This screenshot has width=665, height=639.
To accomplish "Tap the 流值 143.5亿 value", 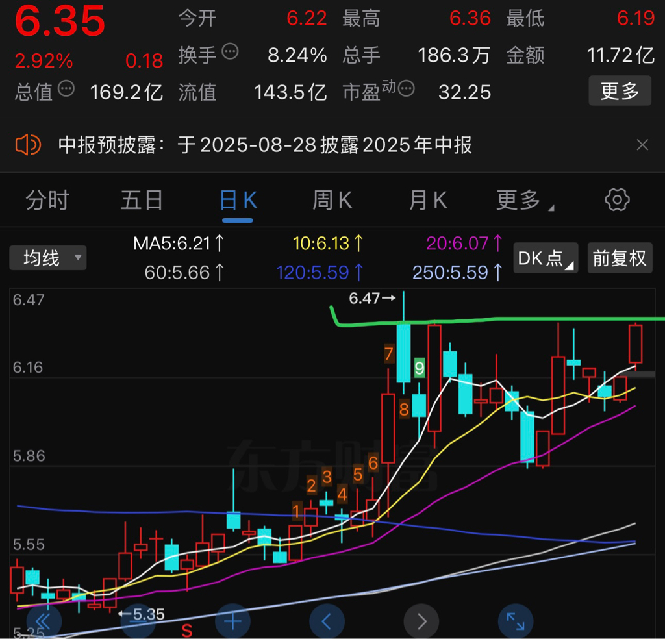I will [x=290, y=92].
